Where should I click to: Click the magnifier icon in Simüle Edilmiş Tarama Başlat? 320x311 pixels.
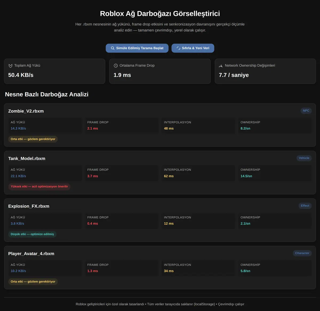click(113, 48)
